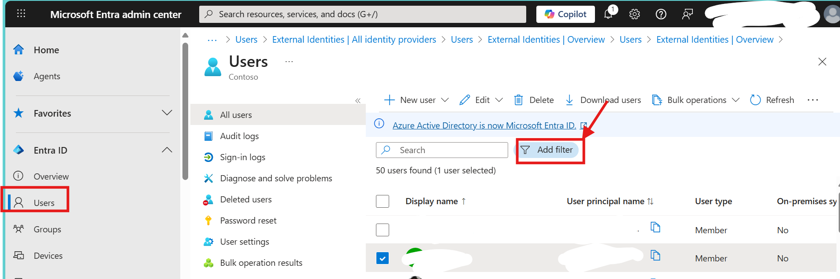Expand the New user dropdown arrow

[x=445, y=100]
